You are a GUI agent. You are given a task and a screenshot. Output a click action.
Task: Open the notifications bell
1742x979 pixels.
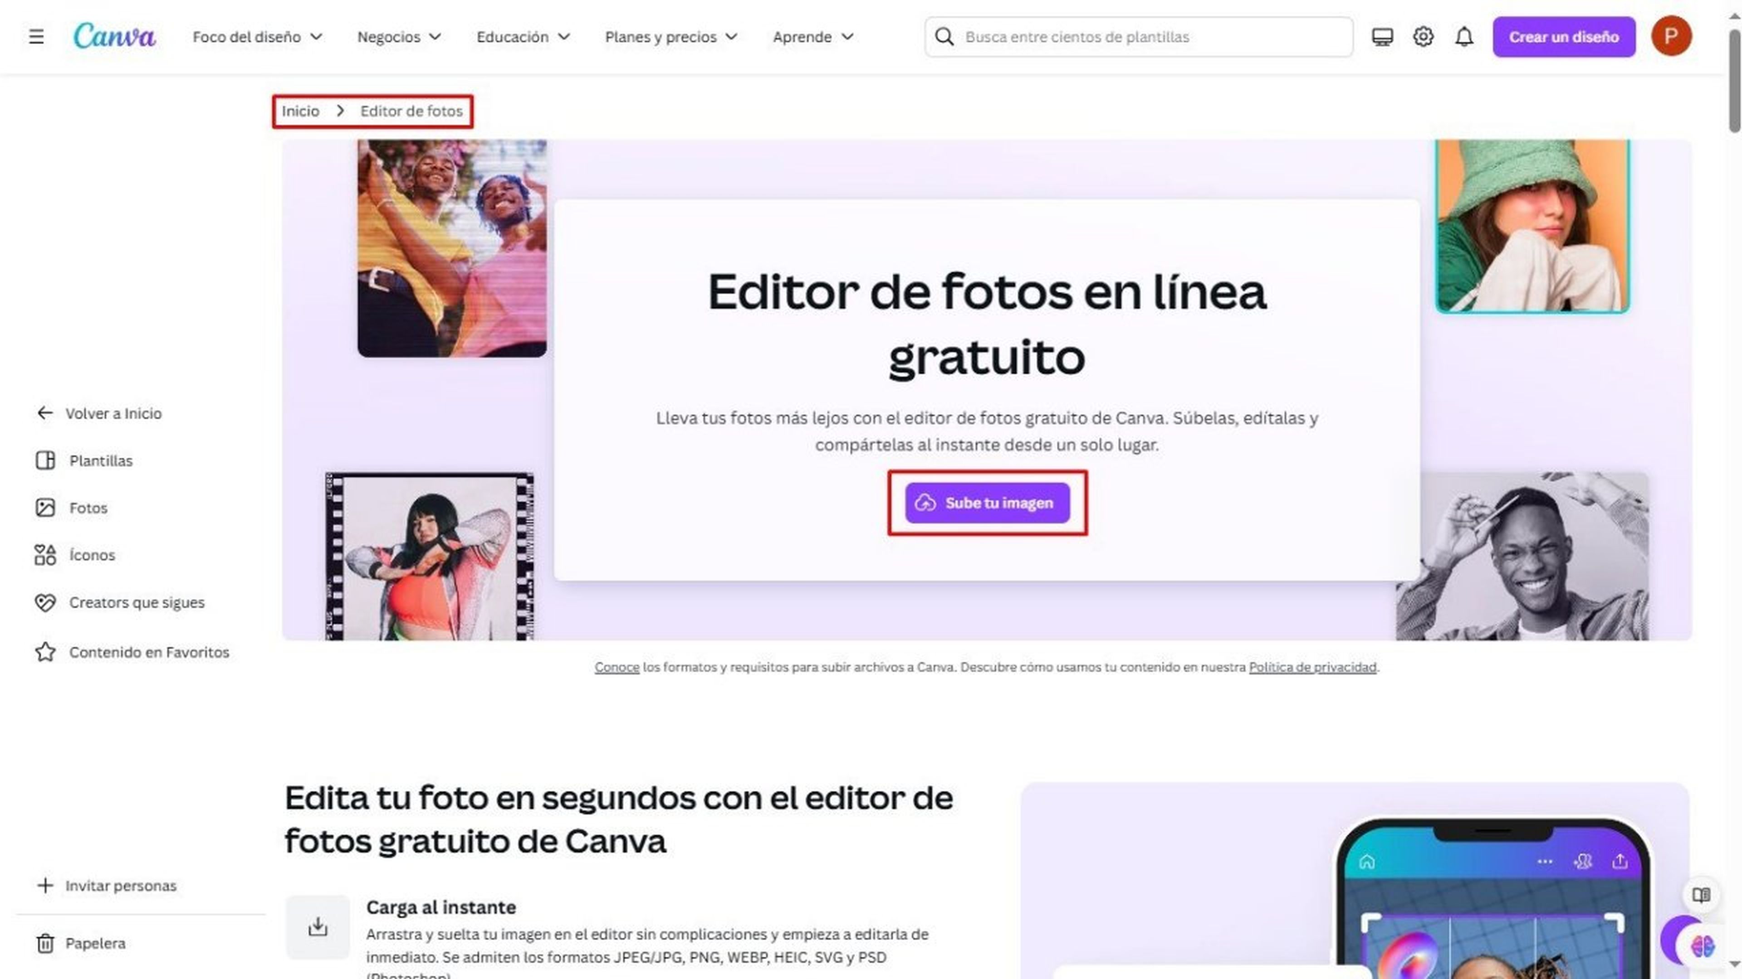click(x=1464, y=36)
